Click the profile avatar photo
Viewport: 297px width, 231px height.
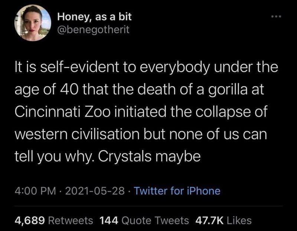pyautogui.click(x=32, y=23)
